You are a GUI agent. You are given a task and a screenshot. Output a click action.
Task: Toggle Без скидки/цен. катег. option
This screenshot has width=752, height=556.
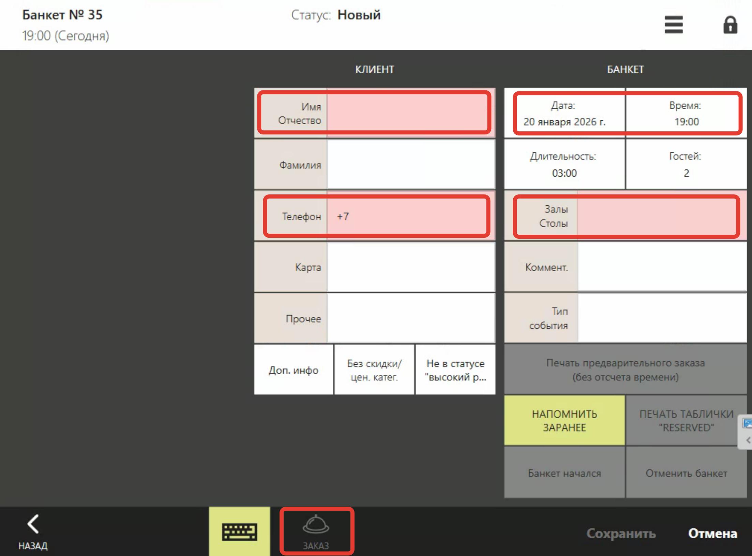click(x=374, y=370)
